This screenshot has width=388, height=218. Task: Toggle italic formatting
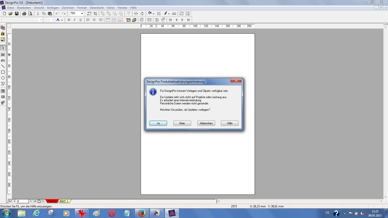(x=75, y=20)
